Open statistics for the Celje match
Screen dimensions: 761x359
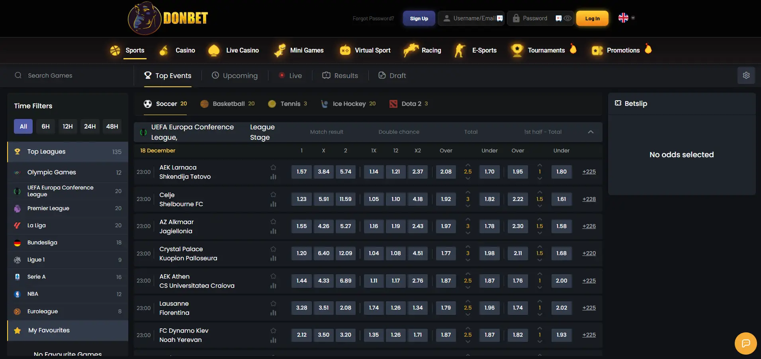pyautogui.click(x=273, y=204)
